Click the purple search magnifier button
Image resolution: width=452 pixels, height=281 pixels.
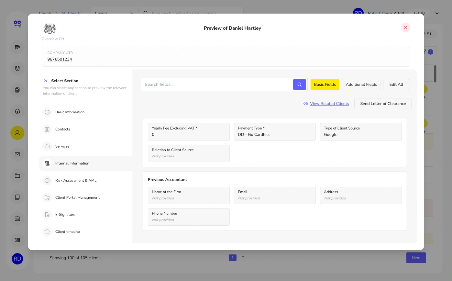[300, 84]
